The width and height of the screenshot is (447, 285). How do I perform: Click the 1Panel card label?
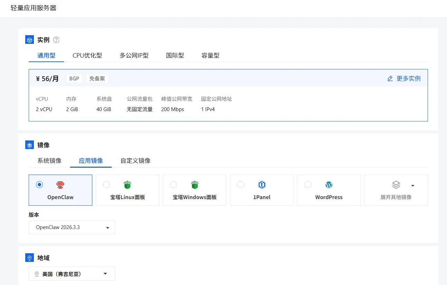click(x=262, y=197)
